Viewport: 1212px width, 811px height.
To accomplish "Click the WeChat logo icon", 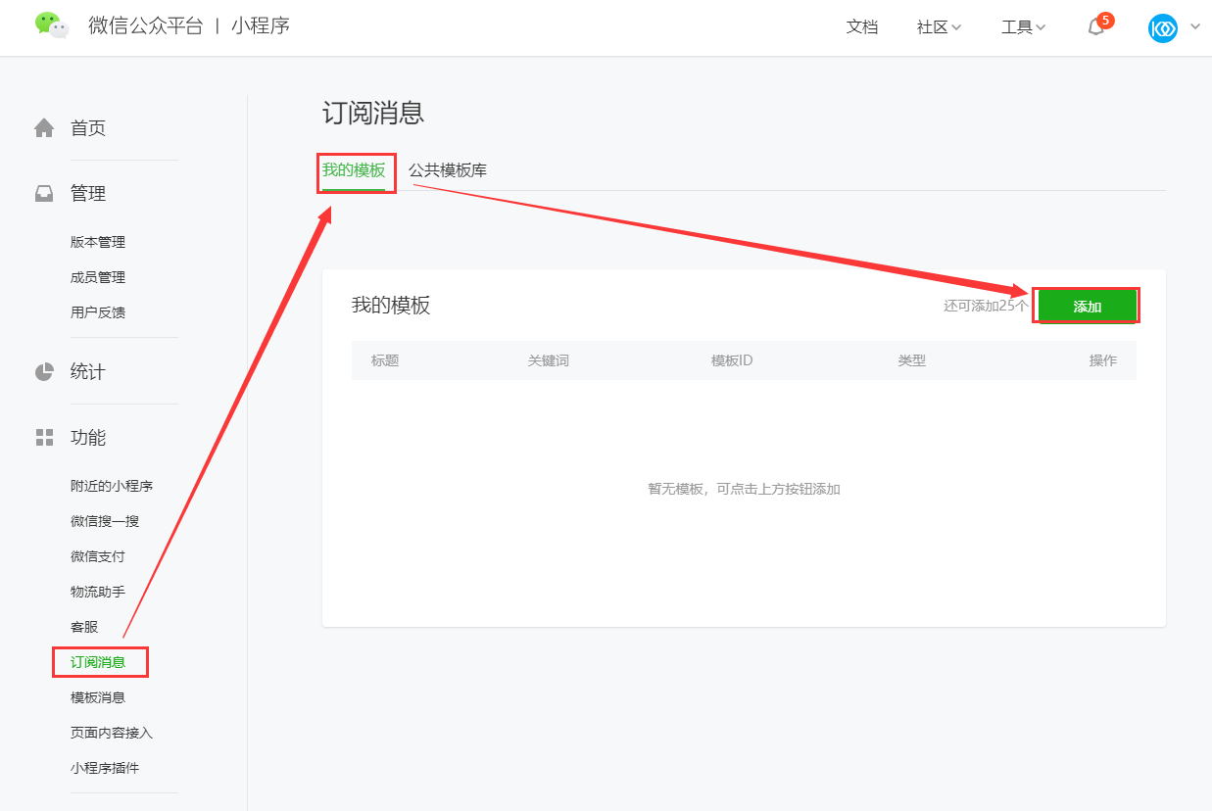I will click(52, 25).
